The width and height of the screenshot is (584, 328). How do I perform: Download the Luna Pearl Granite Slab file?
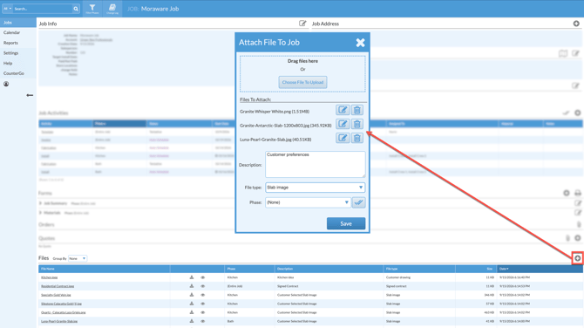[192, 321]
